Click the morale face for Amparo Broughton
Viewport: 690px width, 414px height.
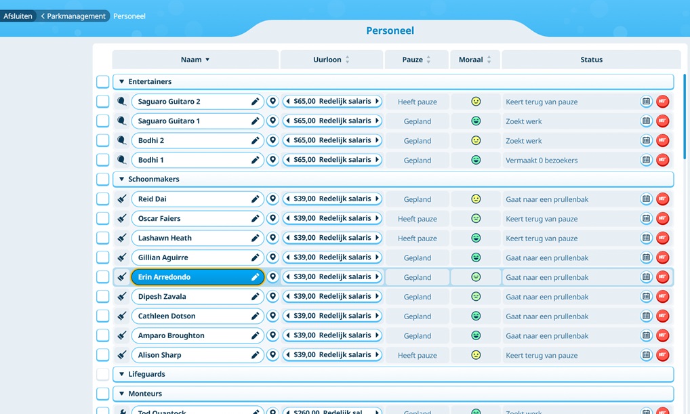[x=476, y=335]
